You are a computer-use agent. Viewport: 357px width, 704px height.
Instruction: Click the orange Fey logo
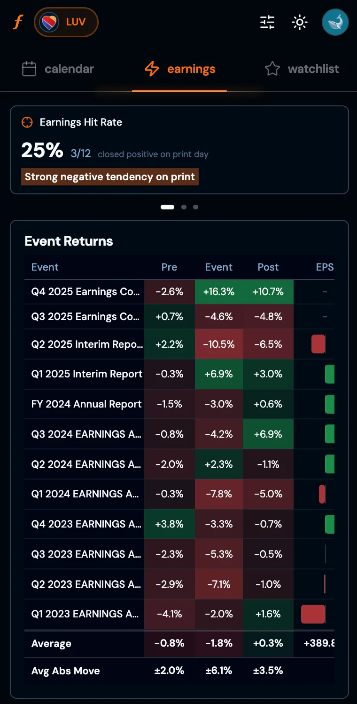(x=18, y=22)
